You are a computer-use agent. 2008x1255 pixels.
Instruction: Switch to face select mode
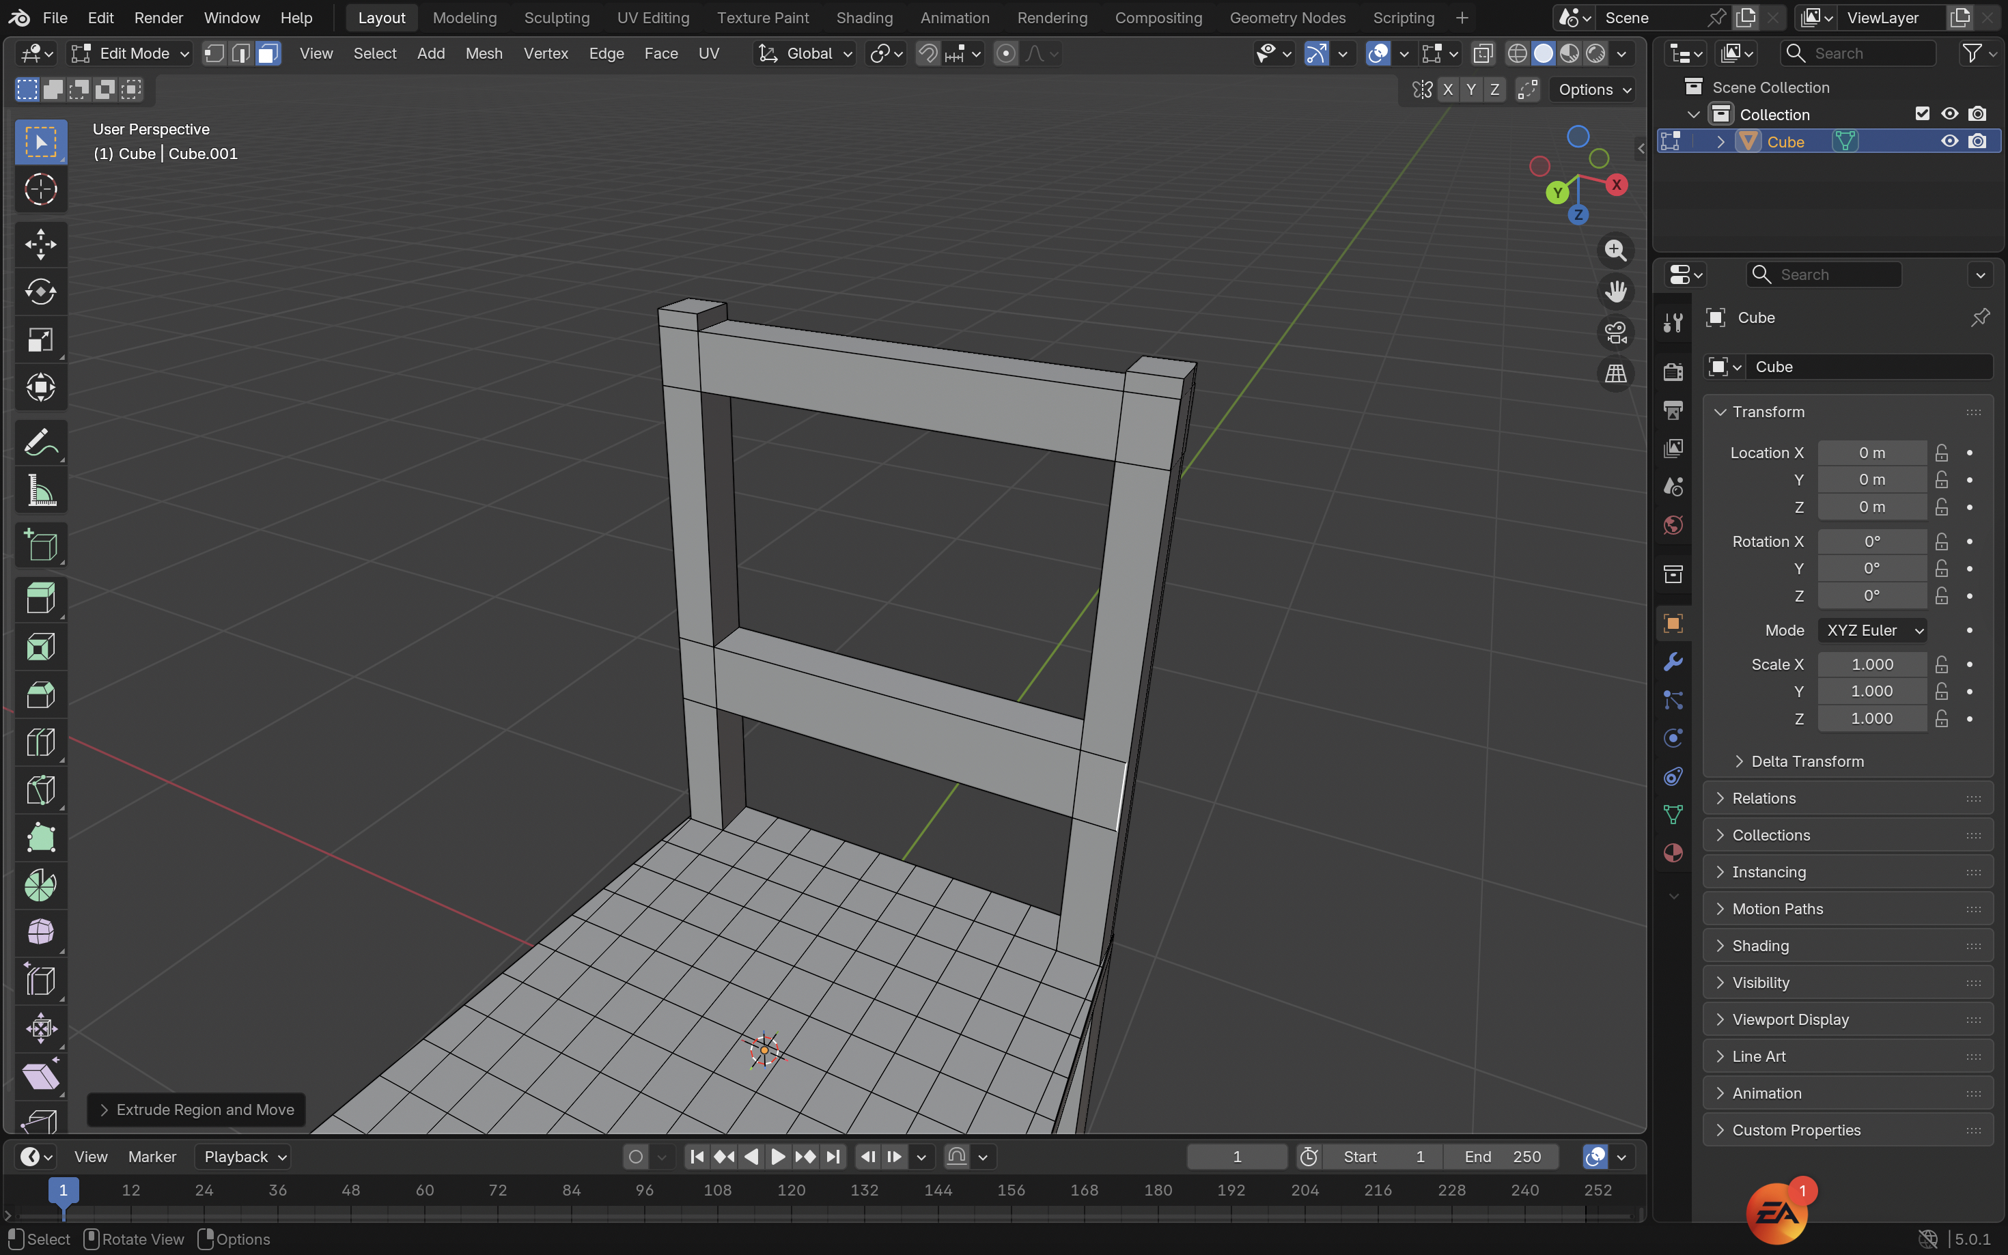point(267,53)
